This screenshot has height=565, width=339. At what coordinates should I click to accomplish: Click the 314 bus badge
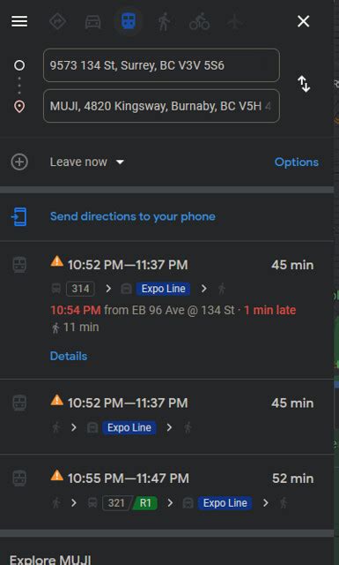tap(80, 289)
